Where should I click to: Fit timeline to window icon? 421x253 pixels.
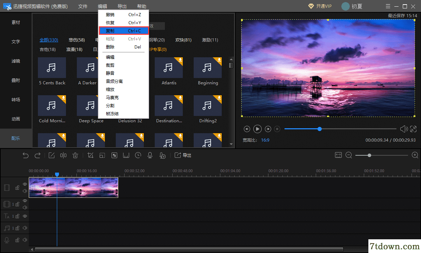pyautogui.click(x=338, y=155)
